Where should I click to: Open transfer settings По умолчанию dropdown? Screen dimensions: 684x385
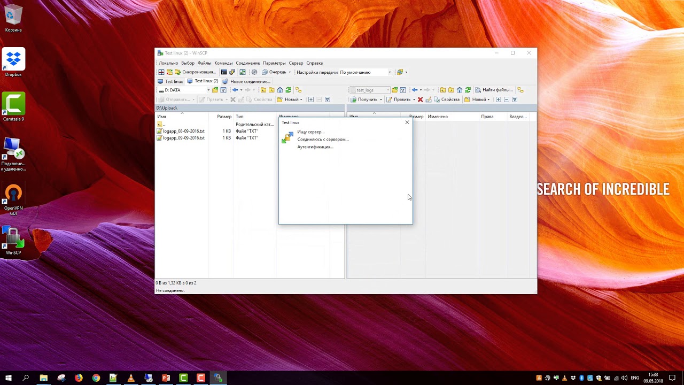[x=366, y=72]
